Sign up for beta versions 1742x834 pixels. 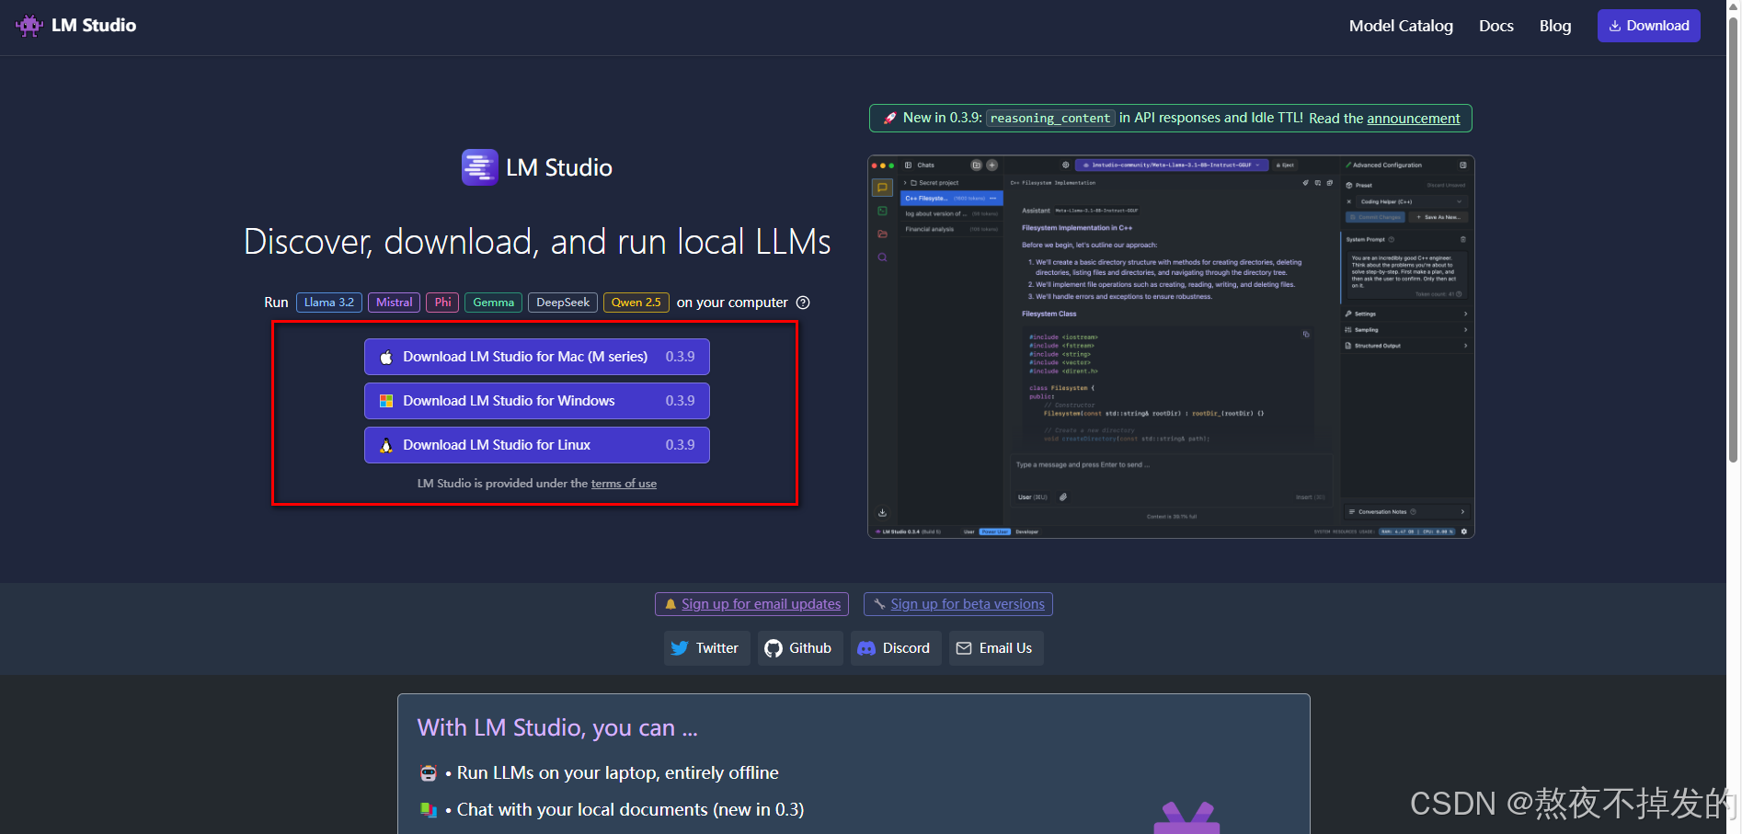click(x=958, y=604)
